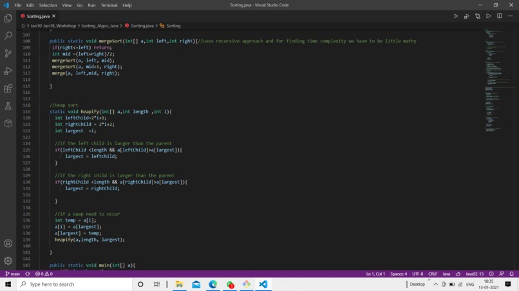
Task: Click the Windows Start button
Action: [8, 284]
